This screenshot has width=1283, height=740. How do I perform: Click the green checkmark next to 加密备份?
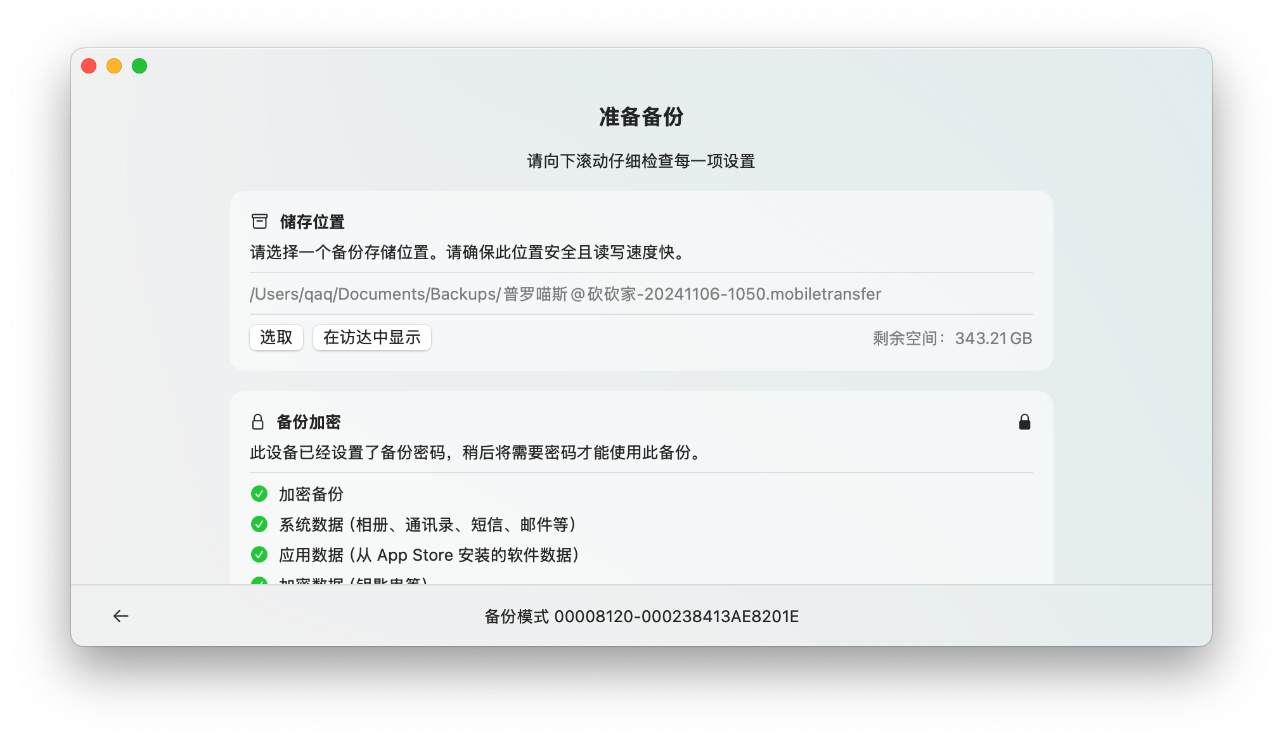point(259,493)
